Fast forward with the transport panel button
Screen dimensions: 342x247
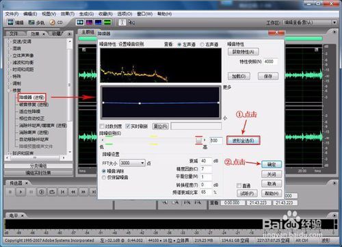coord(83,192)
